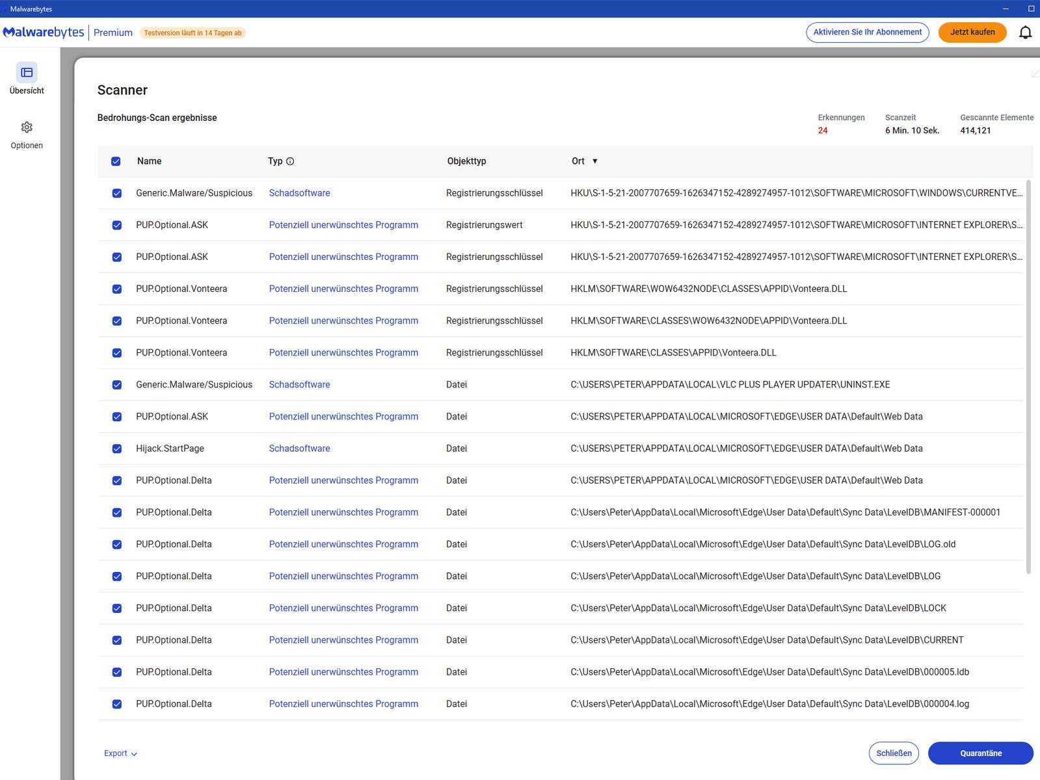Click the Ort column sort arrow
The image size is (1040, 780).
point(594,161)
